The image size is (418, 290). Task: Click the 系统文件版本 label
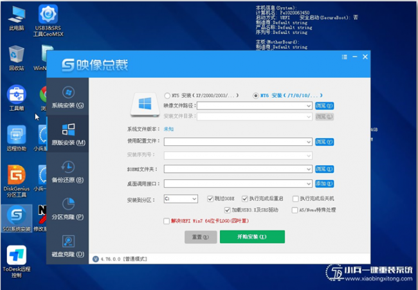coord(143,129)
